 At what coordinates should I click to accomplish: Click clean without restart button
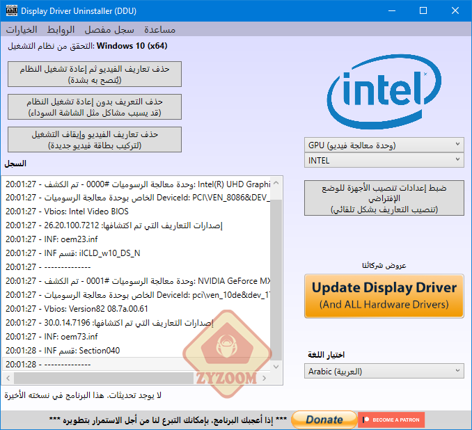[x=95, y=107]
